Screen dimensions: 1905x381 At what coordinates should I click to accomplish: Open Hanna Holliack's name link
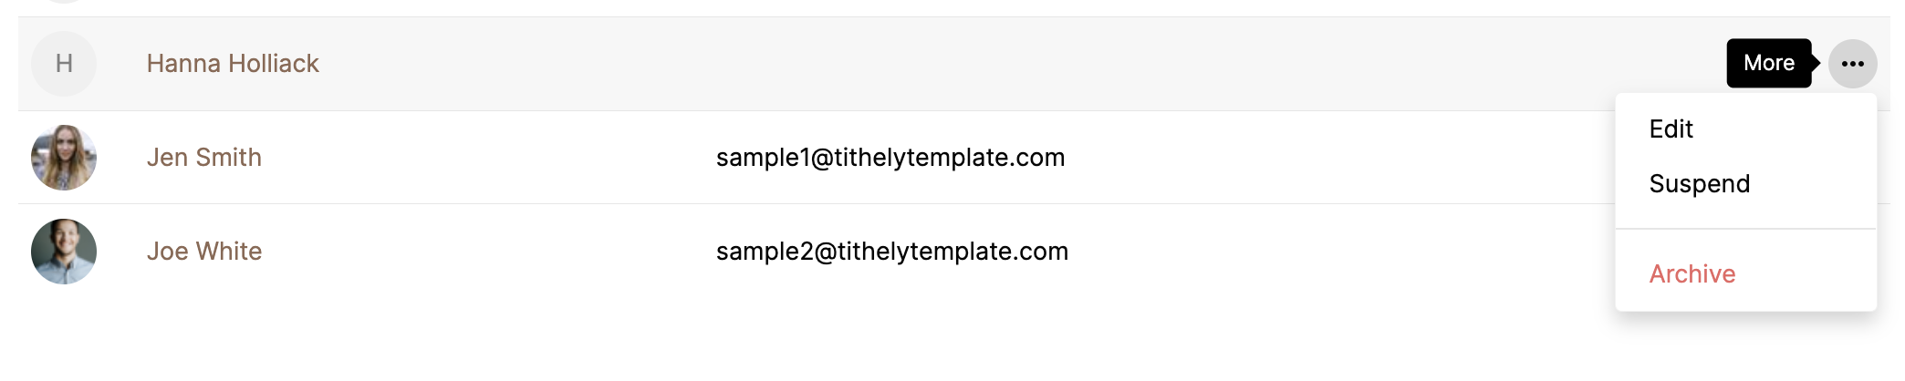[233, 64]
